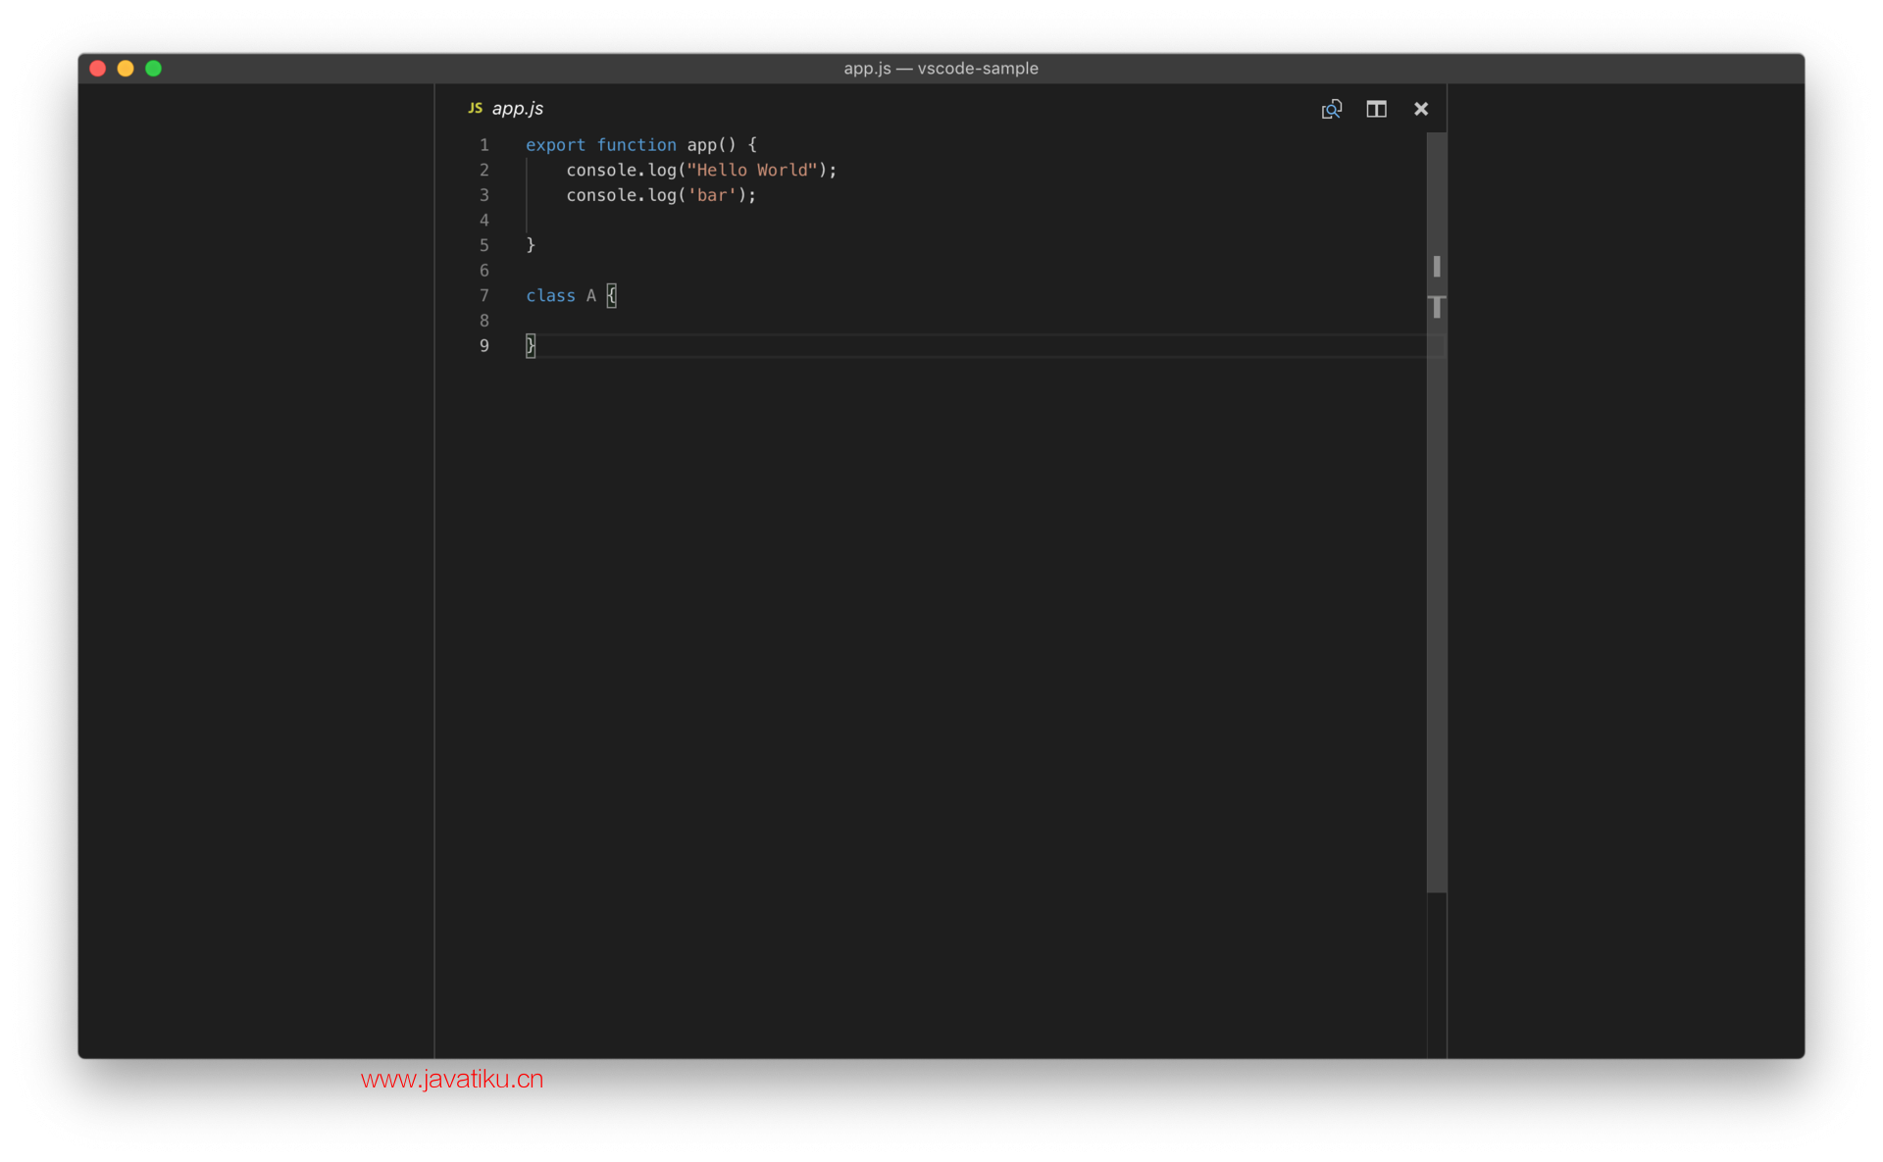Screen dimensions: 1883x1162
Task: Split the editor with the layout icon
Action: (1376, 109)
